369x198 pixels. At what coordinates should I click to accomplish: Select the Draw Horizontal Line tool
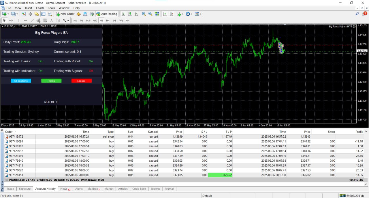click(25, 20)
